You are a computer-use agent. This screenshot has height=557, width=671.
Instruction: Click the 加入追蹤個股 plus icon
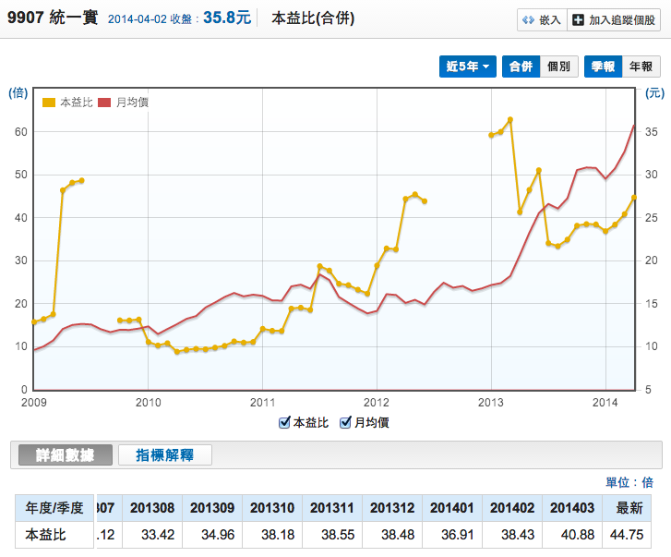pos(578,19)
